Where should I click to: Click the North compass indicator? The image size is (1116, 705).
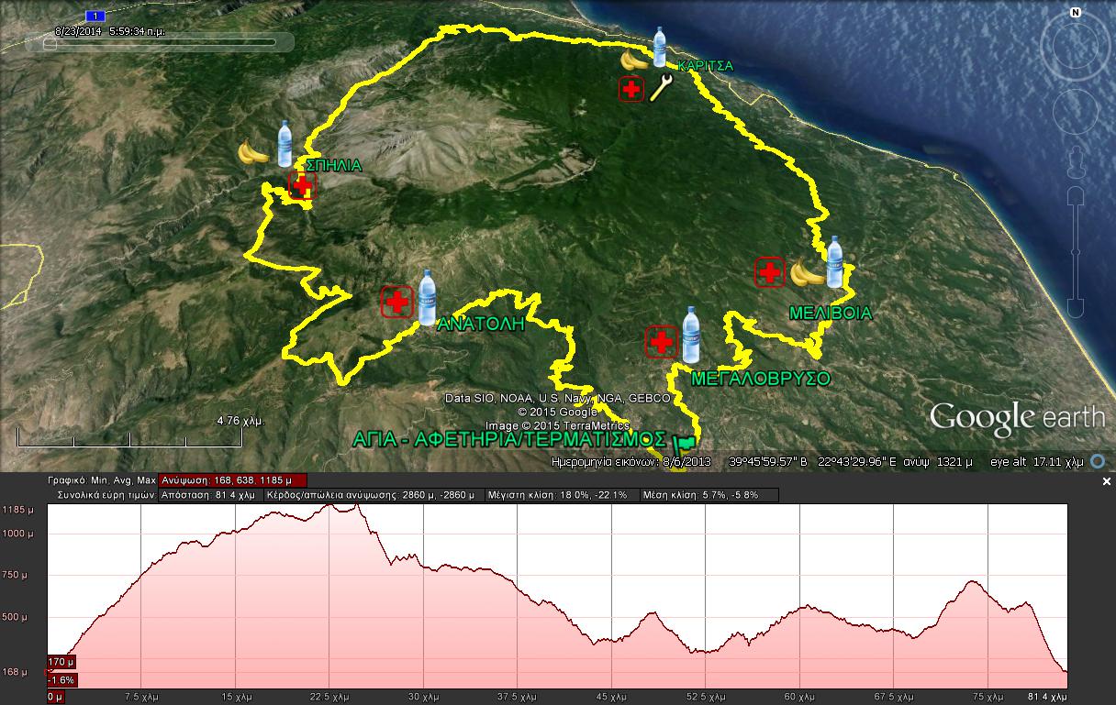1076,13
